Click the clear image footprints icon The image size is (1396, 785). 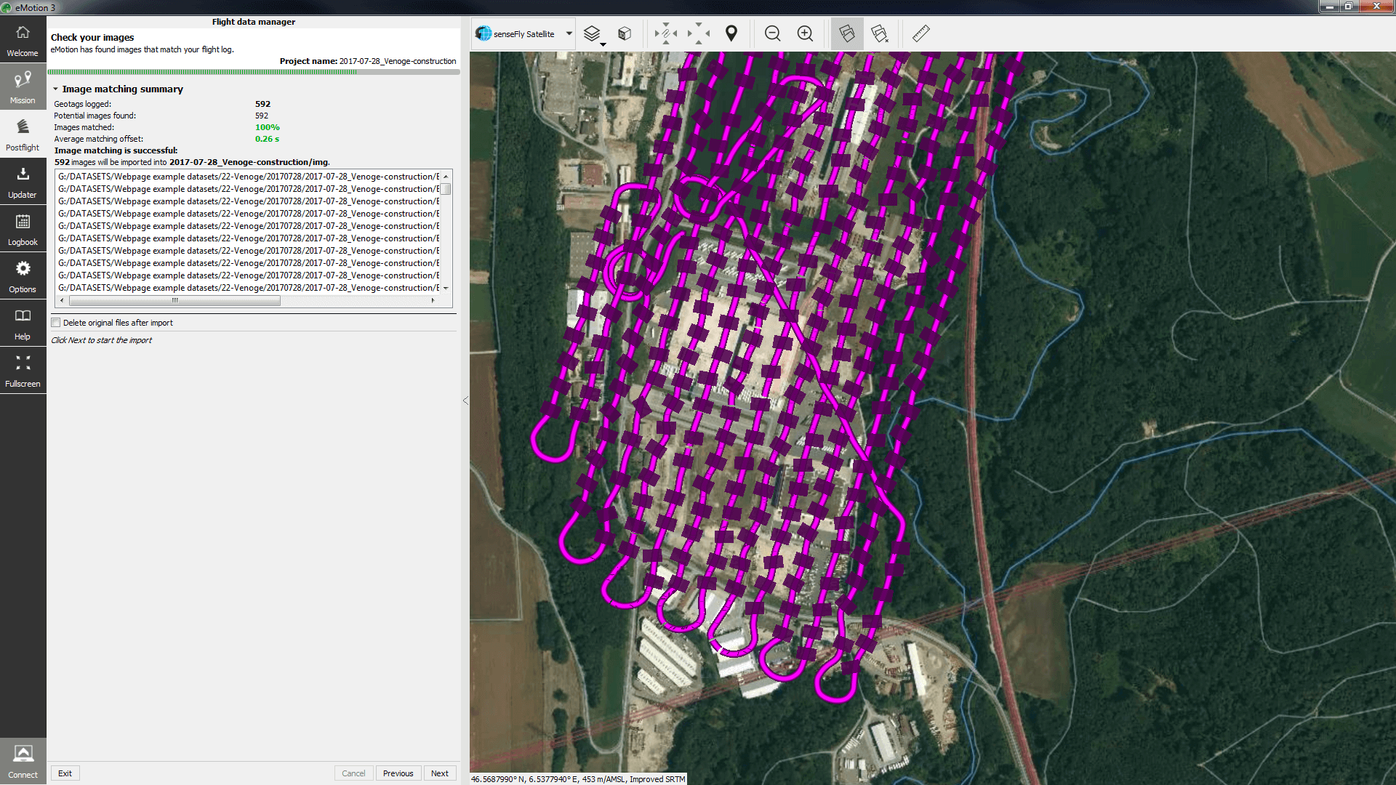pyautogui.click(x=880, y=33)
